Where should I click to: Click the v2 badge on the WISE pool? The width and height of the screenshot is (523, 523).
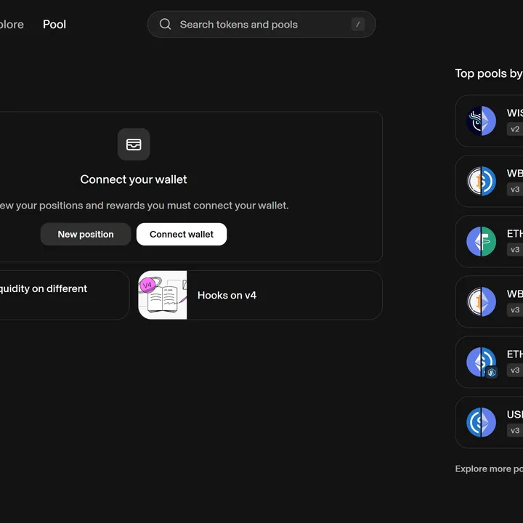click(515, 129)
